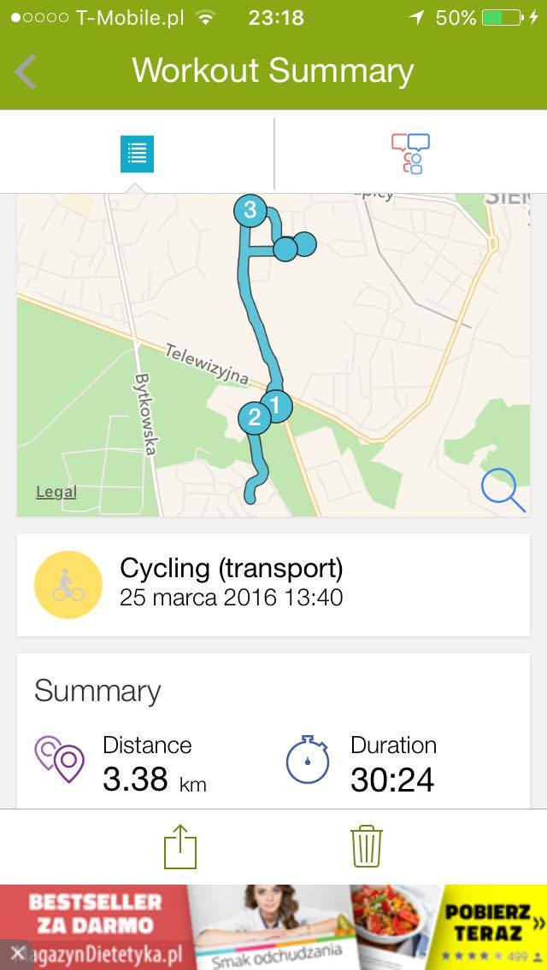Open the Legal link on map
This screenshot has height=970, width=547.
coord(56,492)
